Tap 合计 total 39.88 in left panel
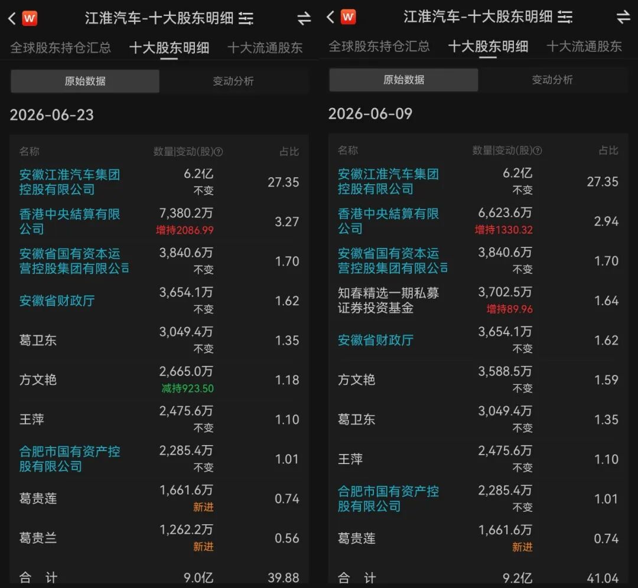 (x=284, y=577)
